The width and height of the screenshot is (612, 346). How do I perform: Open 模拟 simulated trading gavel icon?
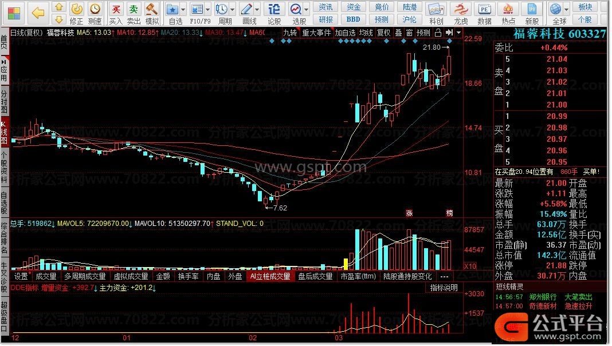tap(152, 13)
